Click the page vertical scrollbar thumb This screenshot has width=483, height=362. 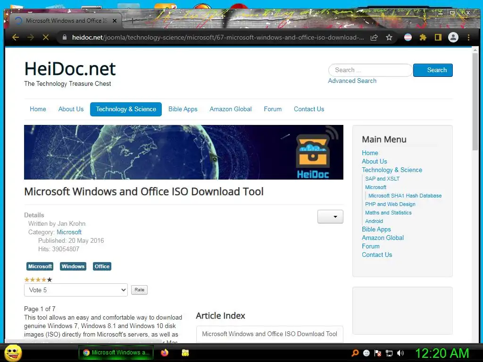(475, 102)
